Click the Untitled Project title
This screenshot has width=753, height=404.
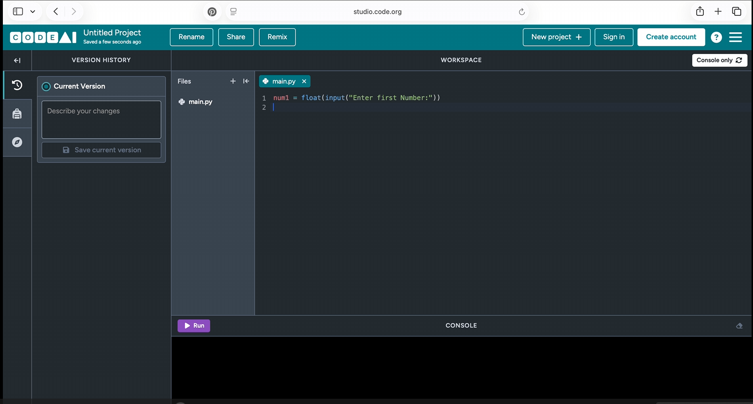coord(112,32)
